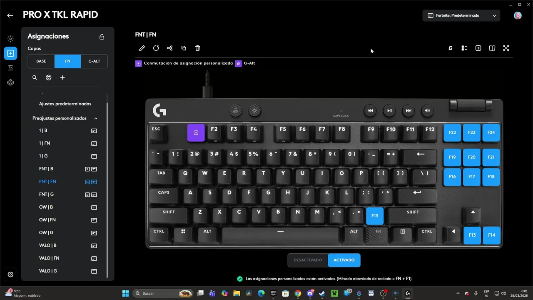The height and width of the screenshot is (300, 533).
Task: Open the Fortnite: Predeterminado profile dropdown
Action: (461, 15)
